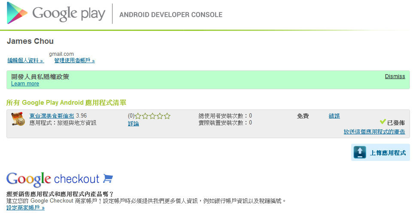
Task: Dismiss the privacy policy banner
Action: 395,76
